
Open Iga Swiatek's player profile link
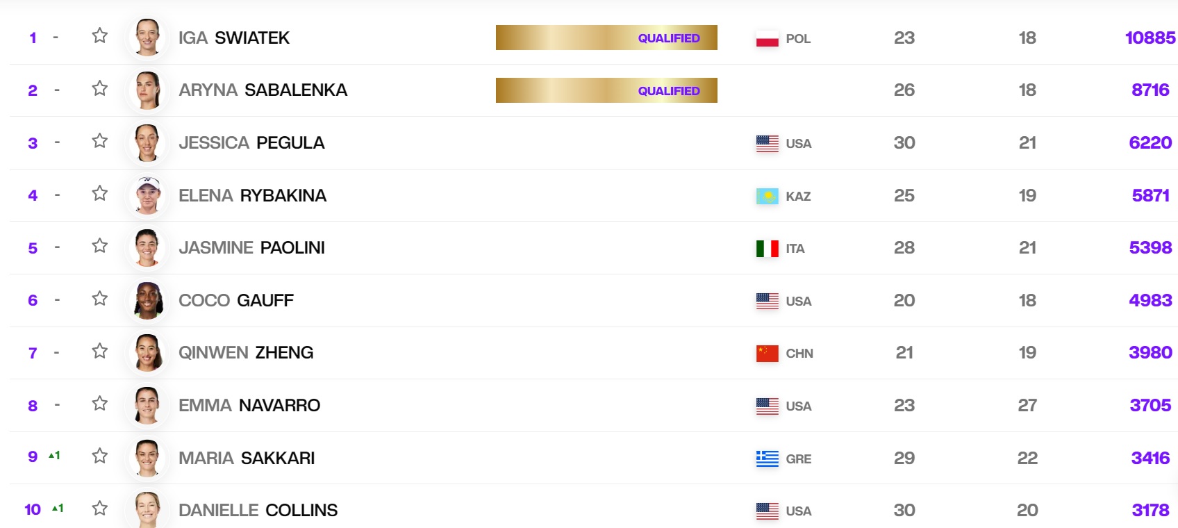pos(233,38)
